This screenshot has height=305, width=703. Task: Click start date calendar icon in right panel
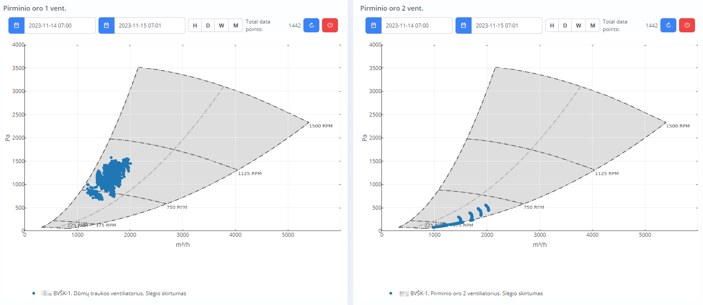(373, 26)
